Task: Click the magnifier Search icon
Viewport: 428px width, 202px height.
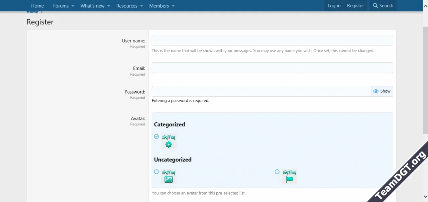Action: pyautogui.click(x=375, y=6)
